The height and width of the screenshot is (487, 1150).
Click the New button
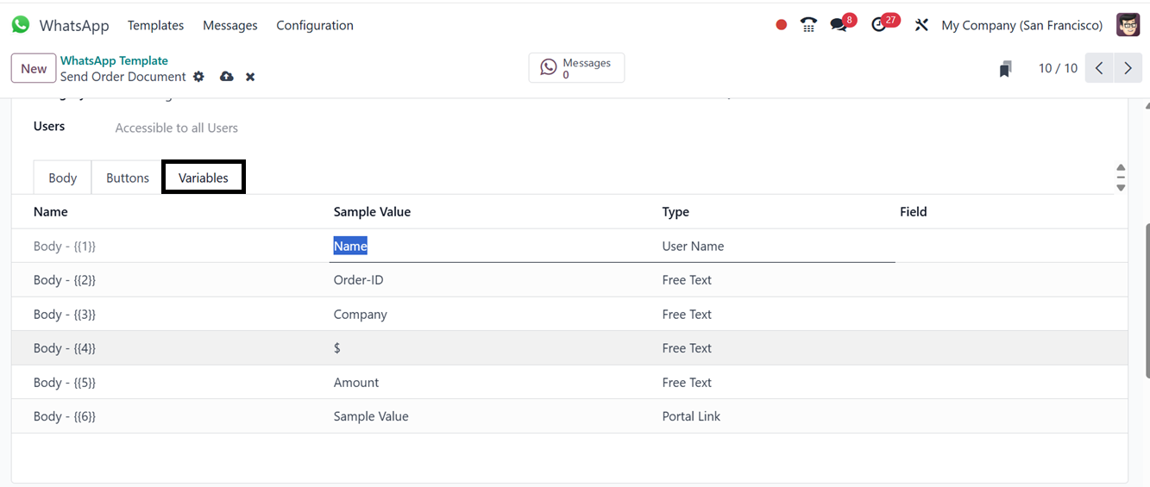coord(34,69)
